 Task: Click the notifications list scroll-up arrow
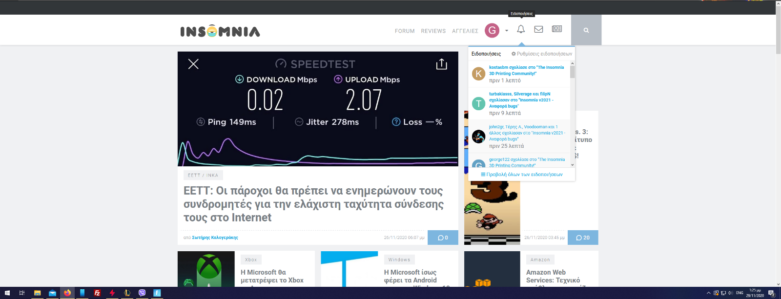click(573, 63)
